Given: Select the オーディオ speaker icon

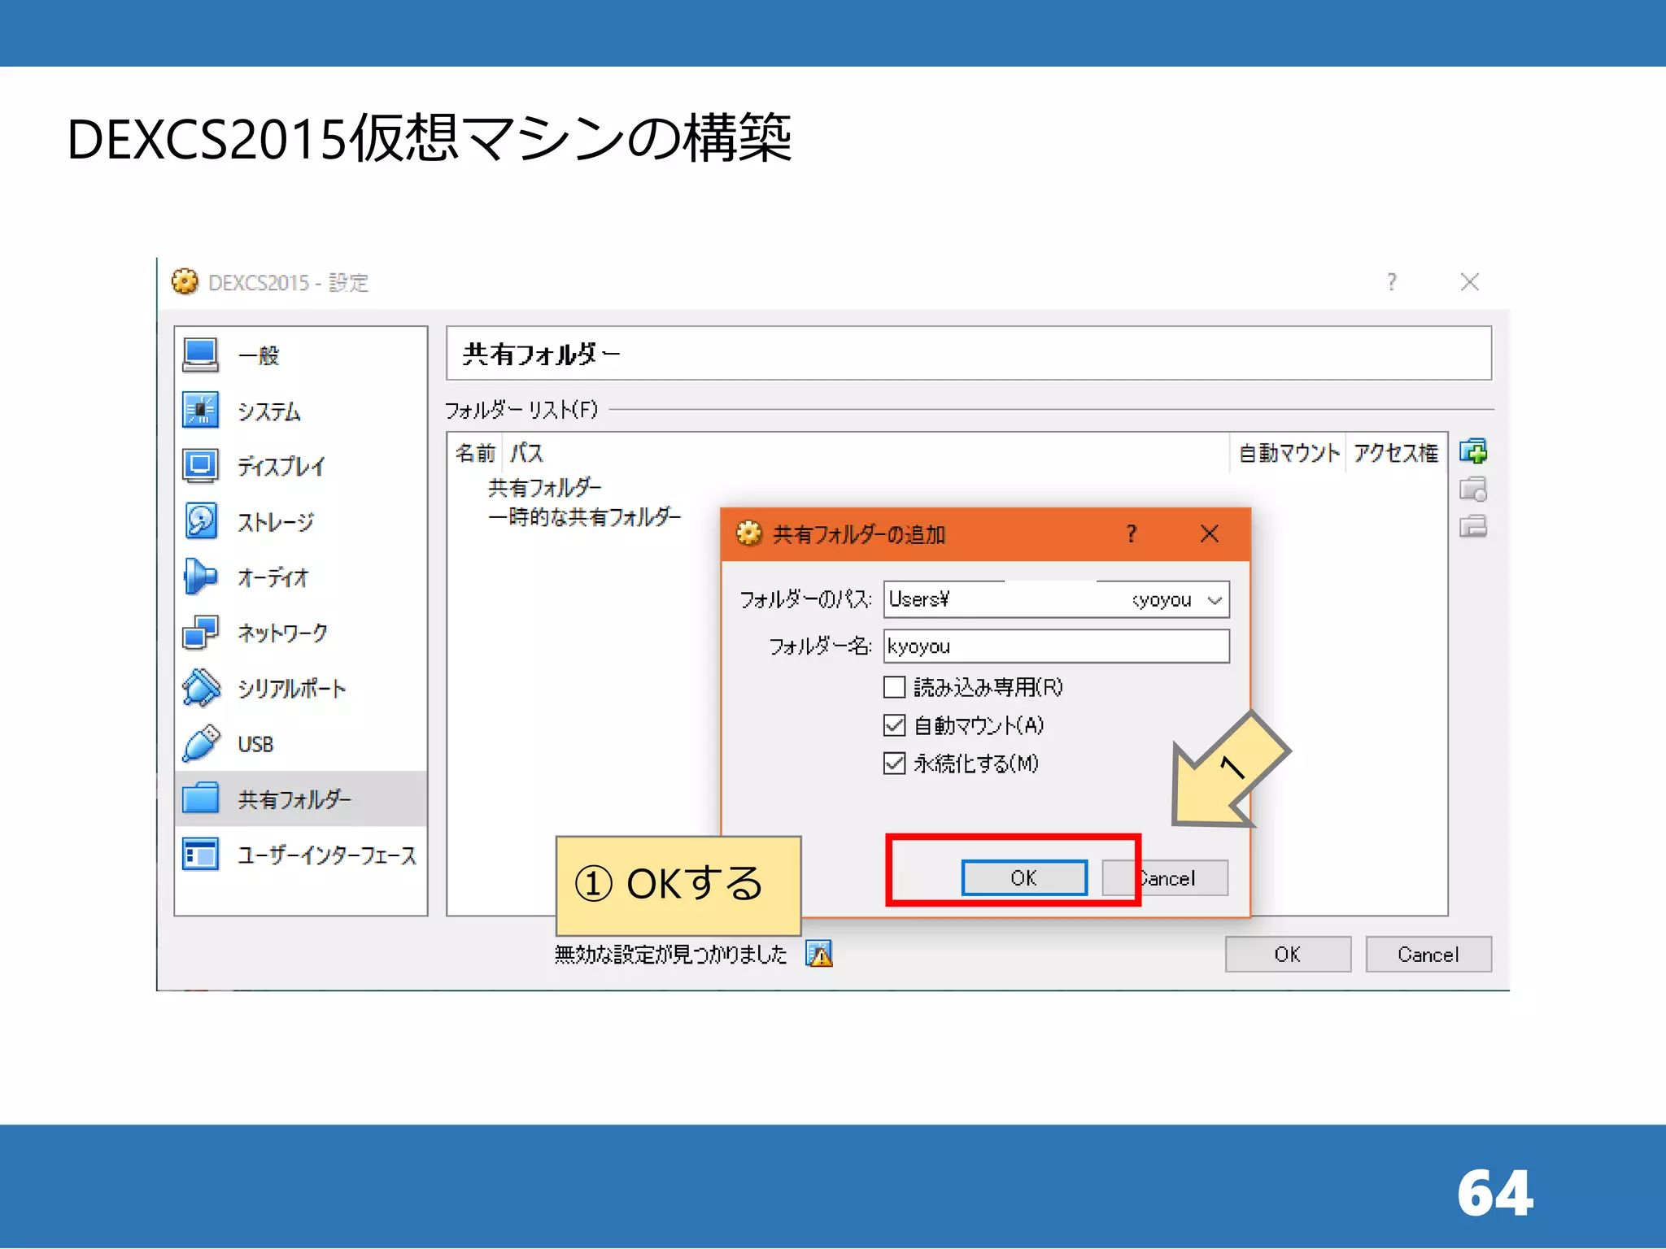Looking at the screenshot, I should pos(200,577).
